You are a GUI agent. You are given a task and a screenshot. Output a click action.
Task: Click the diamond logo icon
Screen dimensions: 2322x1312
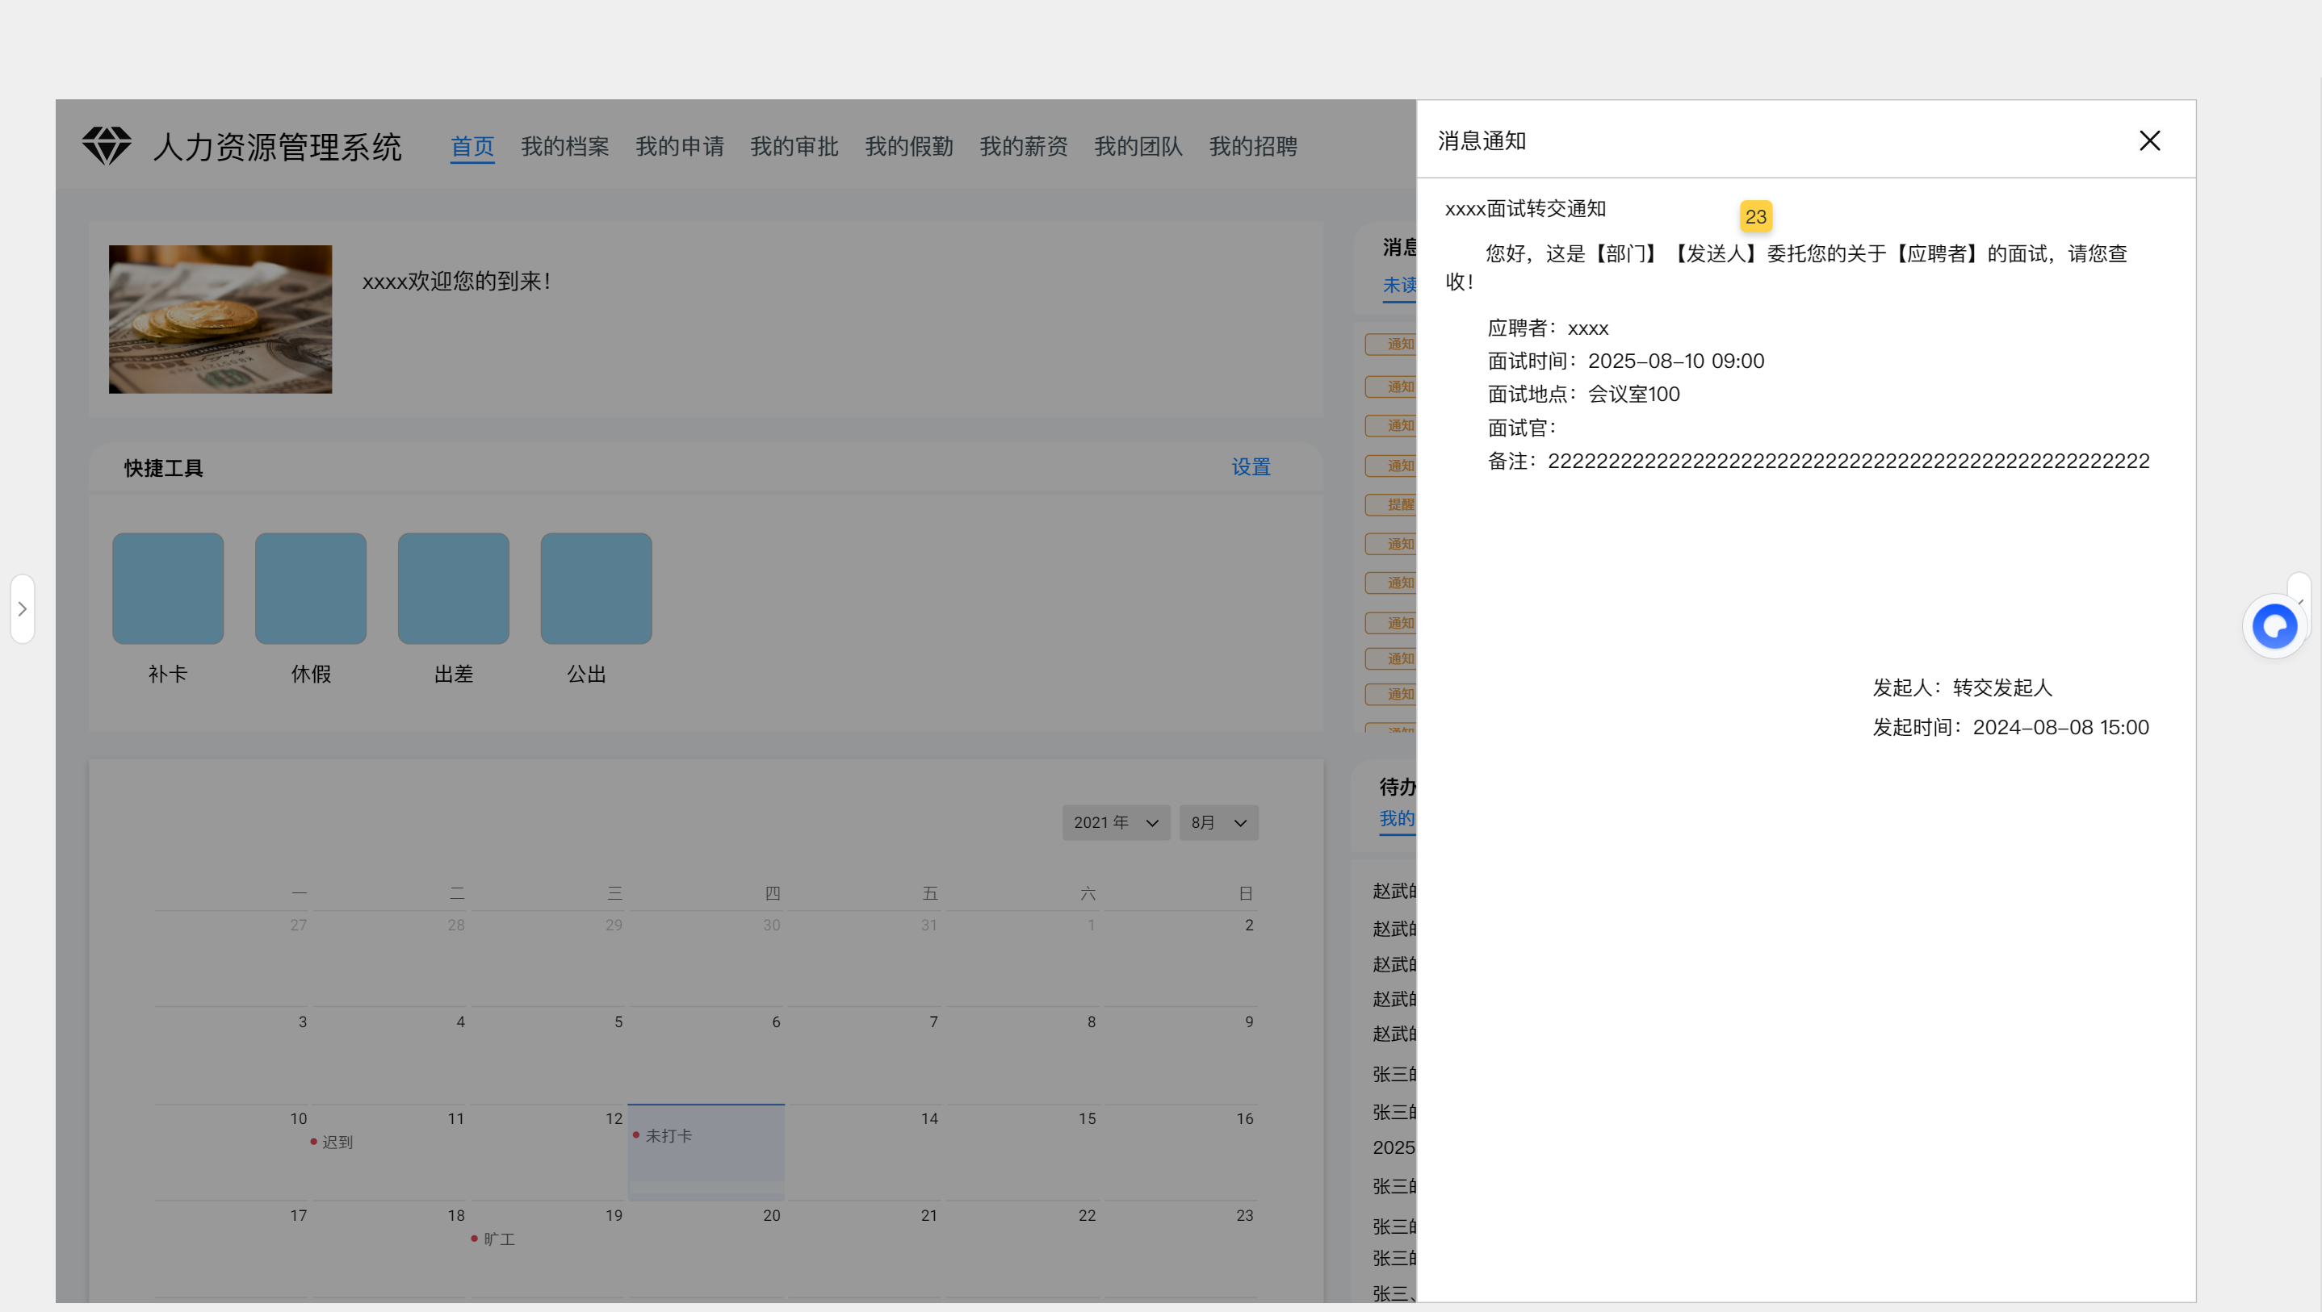coord(107,145)
